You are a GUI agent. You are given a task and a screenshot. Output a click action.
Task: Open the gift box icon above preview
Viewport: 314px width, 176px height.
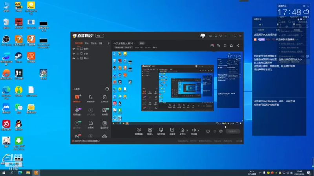coord(212,45)
